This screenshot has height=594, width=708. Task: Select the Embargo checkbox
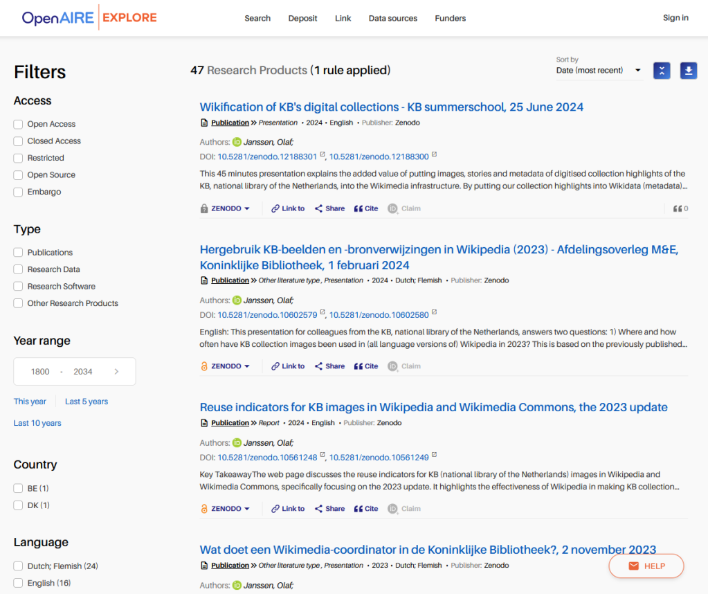tap(18, 192)
